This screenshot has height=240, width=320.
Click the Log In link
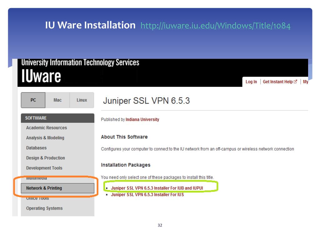click(x=251, y=82)
